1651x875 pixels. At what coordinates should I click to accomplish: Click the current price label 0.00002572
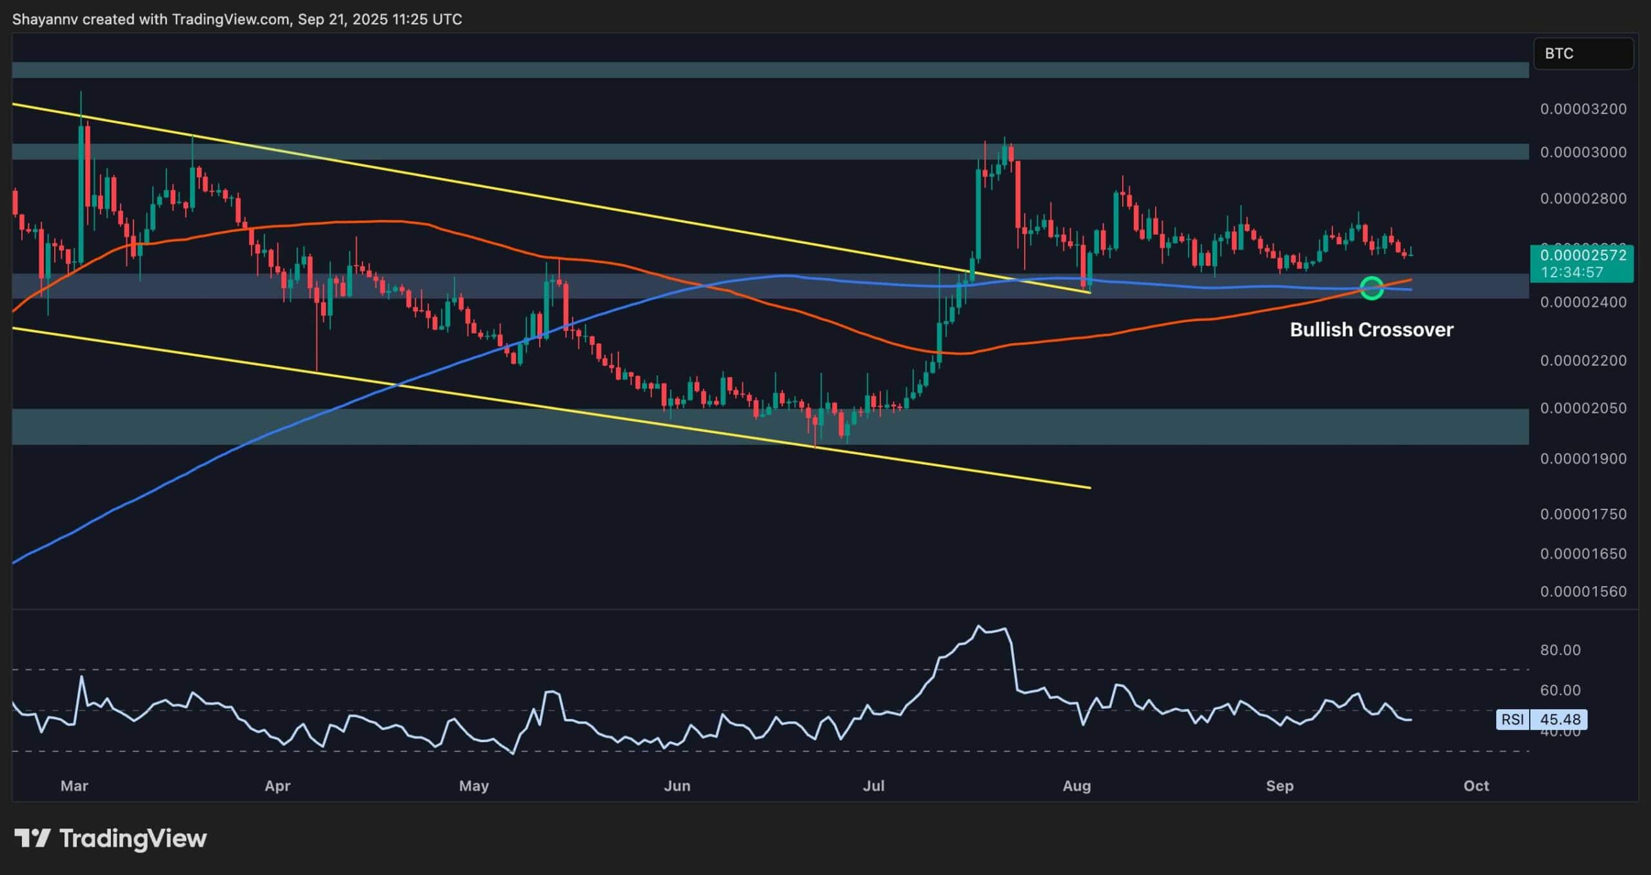[x=1583, y=255]
